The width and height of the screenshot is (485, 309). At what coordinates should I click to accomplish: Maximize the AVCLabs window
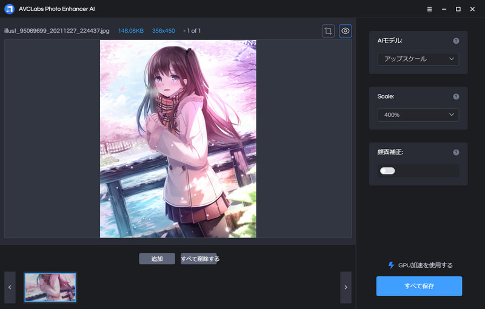point(458,9)
